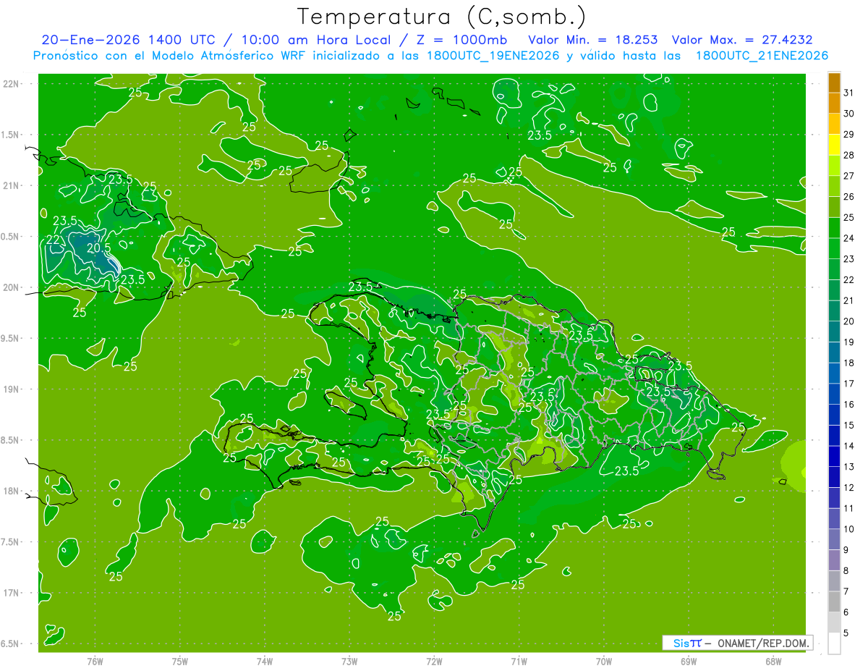
Task: Click the latitude label '17N'
Action: (11, 593)
